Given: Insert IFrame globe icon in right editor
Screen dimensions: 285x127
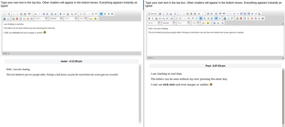Looking at the screenshot, I should tap(263, 18).
